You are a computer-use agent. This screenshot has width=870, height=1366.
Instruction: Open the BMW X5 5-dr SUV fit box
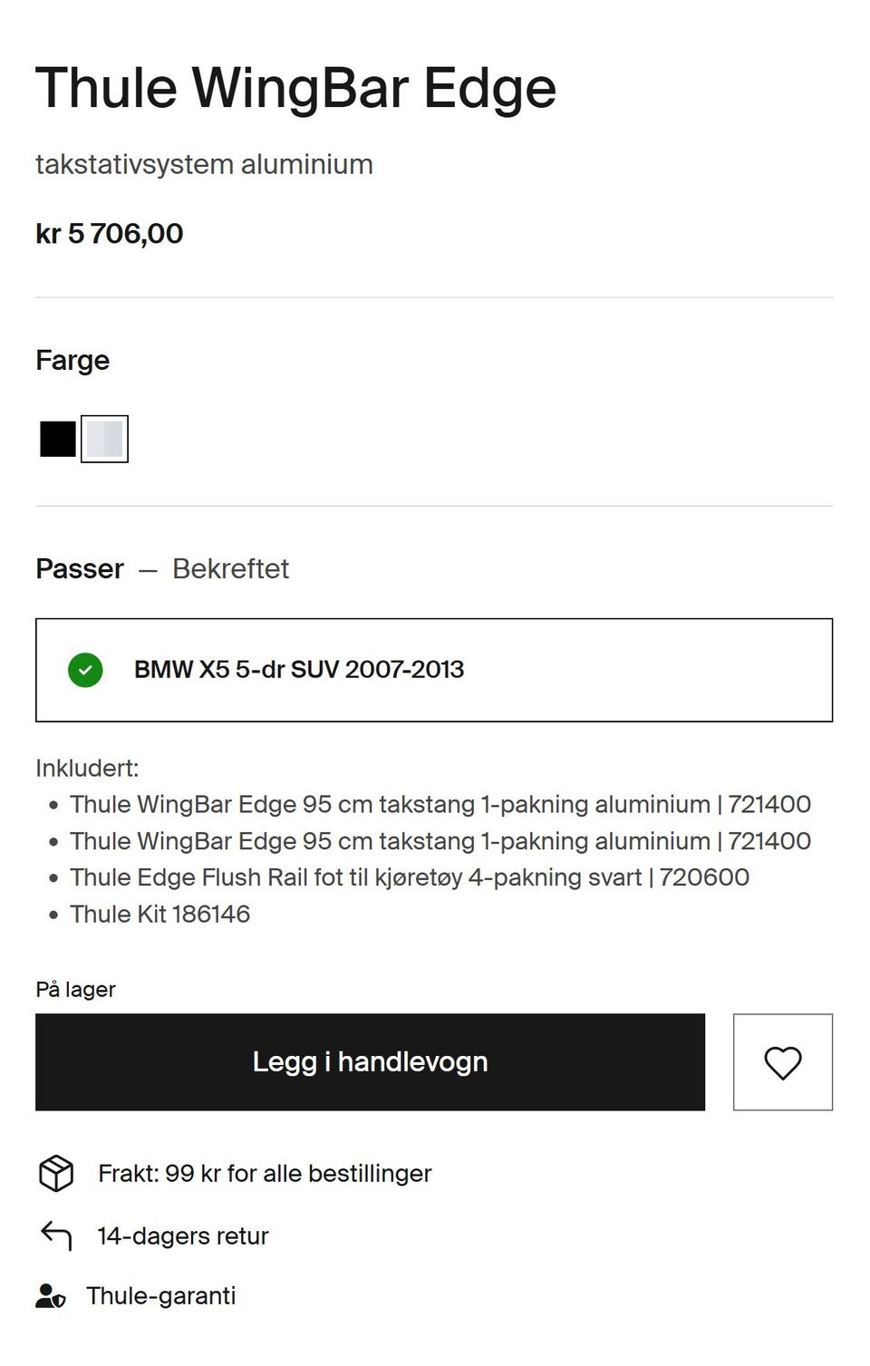coord(434,670)
